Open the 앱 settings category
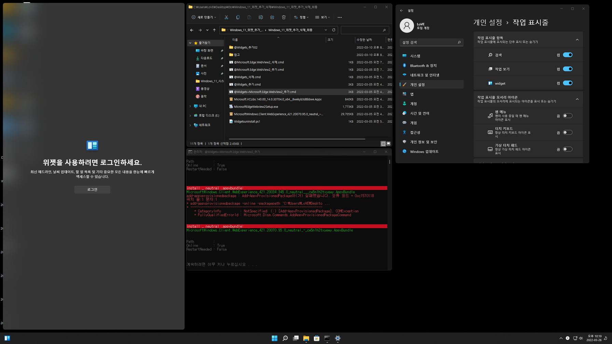This screenshot has width=612, height=344. pos(432,94)
